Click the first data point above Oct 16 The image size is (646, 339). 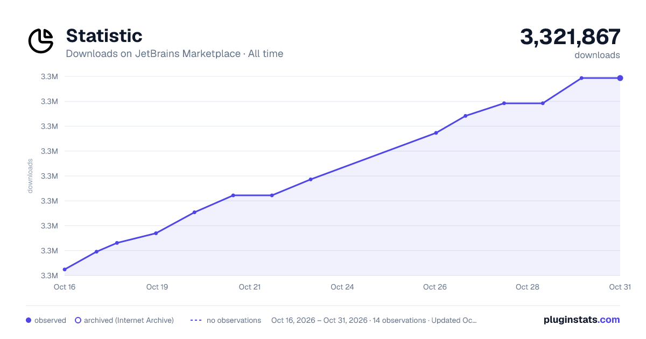(x=65, y=269)
